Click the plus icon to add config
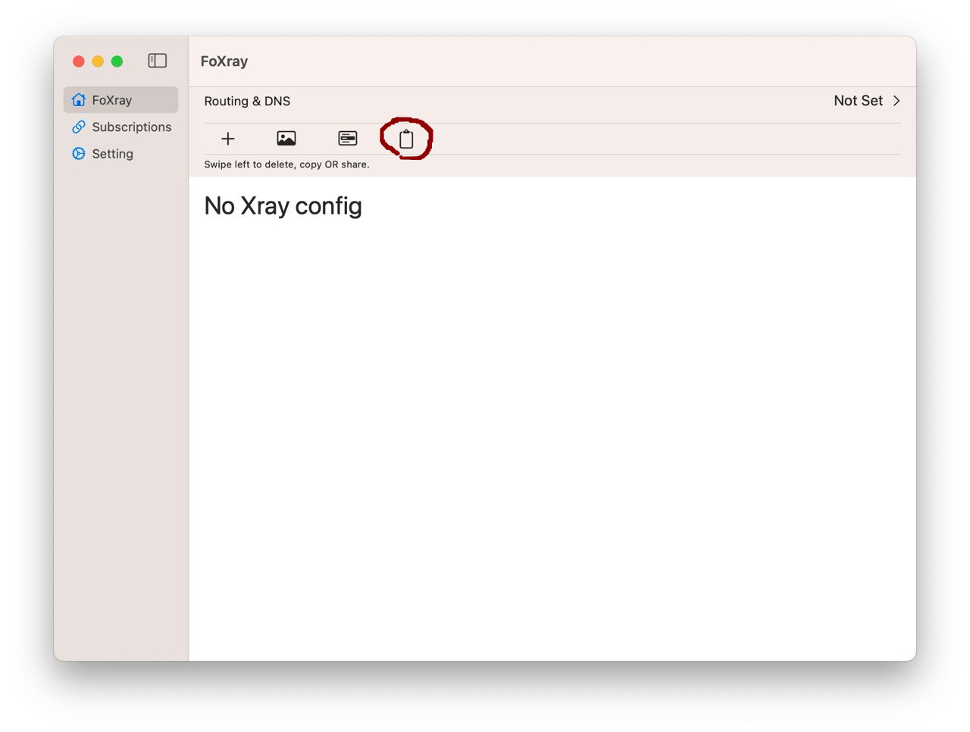 click(x=228, y=139)
